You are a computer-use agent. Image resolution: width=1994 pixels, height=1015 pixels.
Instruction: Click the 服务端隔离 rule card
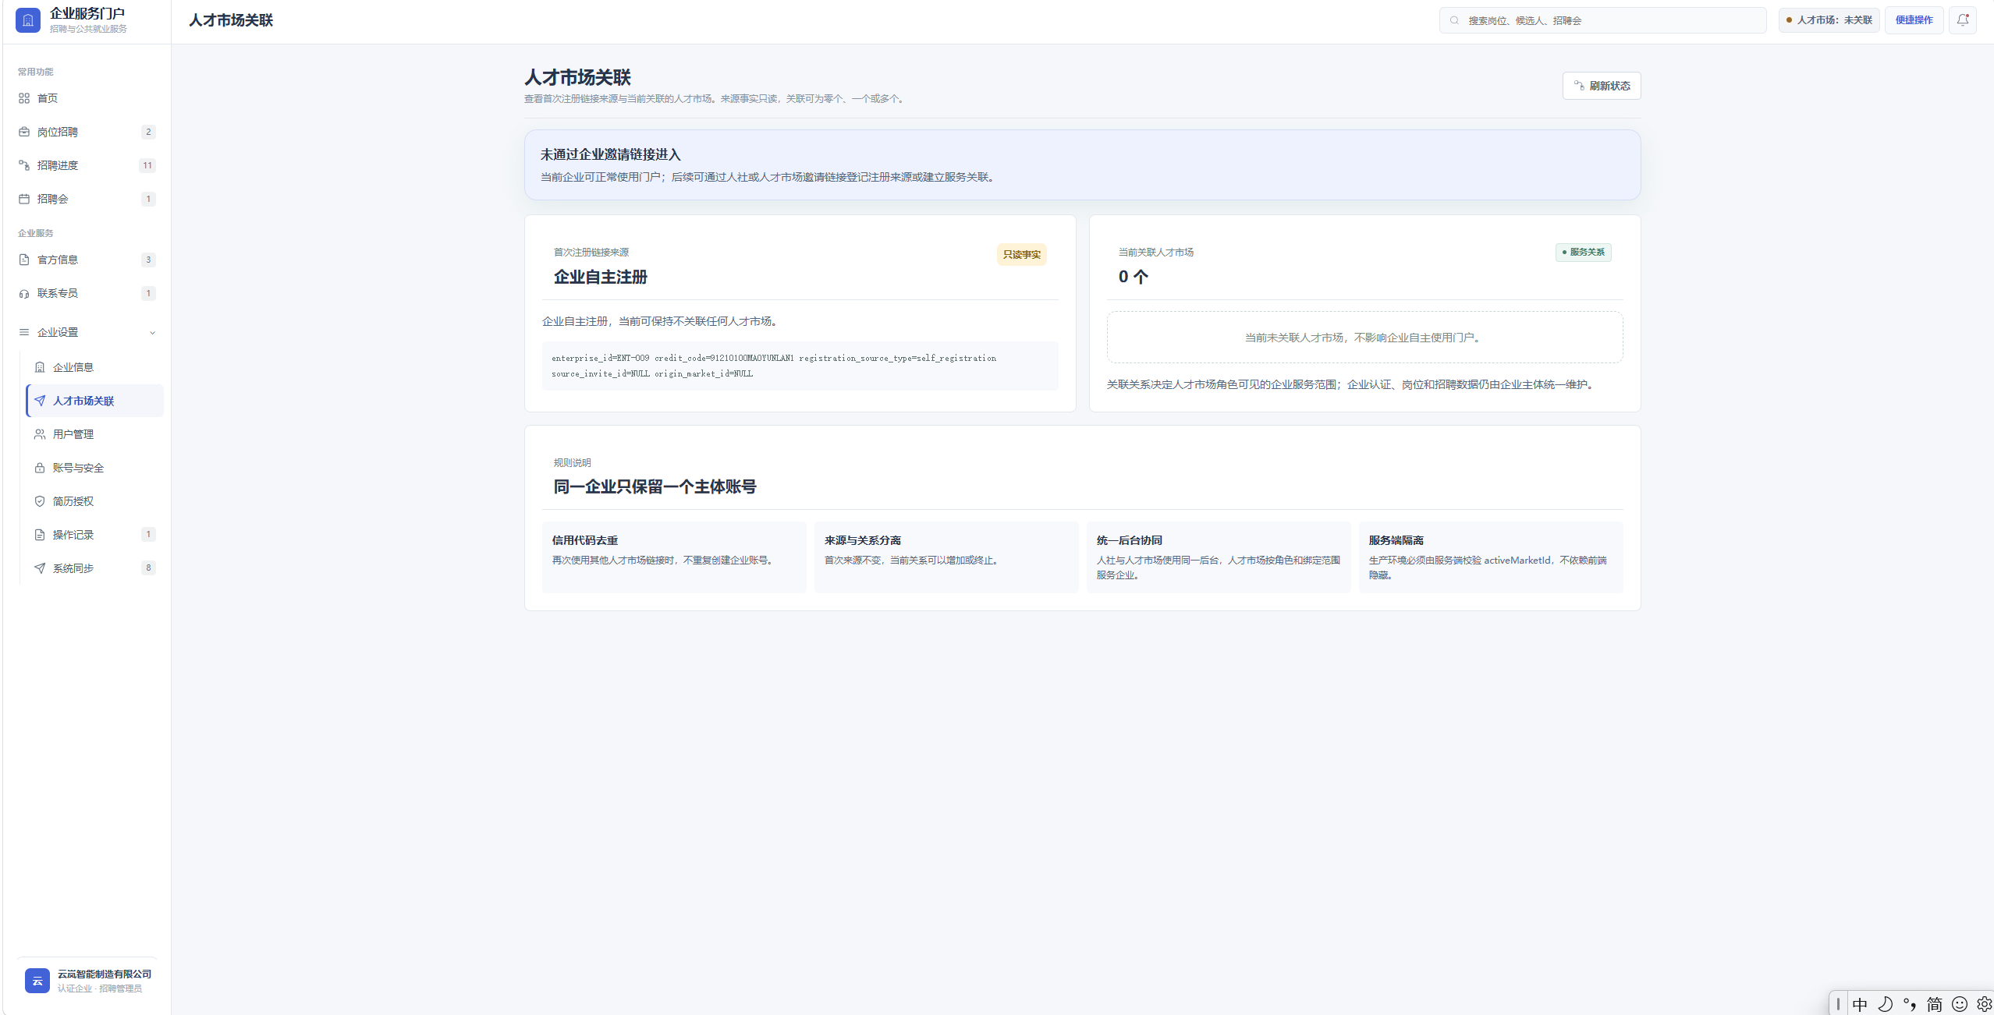pos(1491,557)
